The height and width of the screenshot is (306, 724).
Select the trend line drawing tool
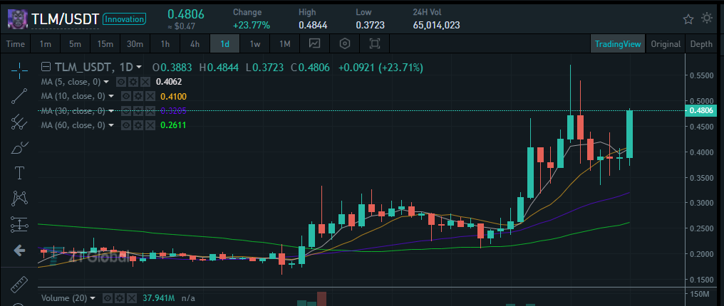pyautogui.click(x=19, y=95)
